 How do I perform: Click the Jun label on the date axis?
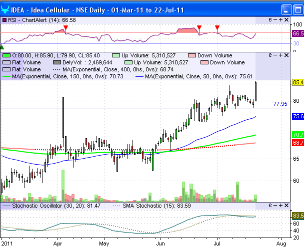[x=160, y=244]
